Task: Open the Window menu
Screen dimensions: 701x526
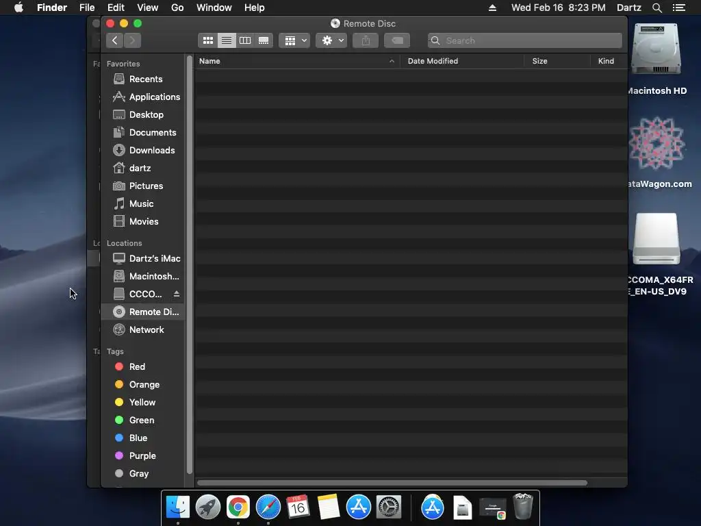Action: tap(214, 8)
